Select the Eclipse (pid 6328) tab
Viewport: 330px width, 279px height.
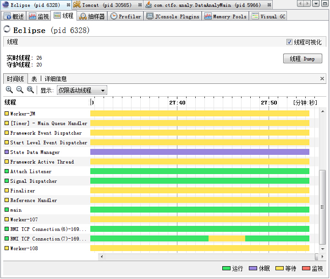pos(36,5)
